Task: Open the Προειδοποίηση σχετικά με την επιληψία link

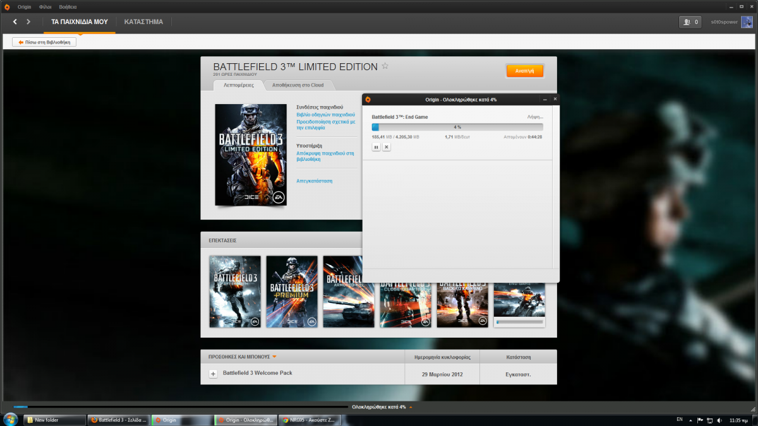Action: [326, 124]
